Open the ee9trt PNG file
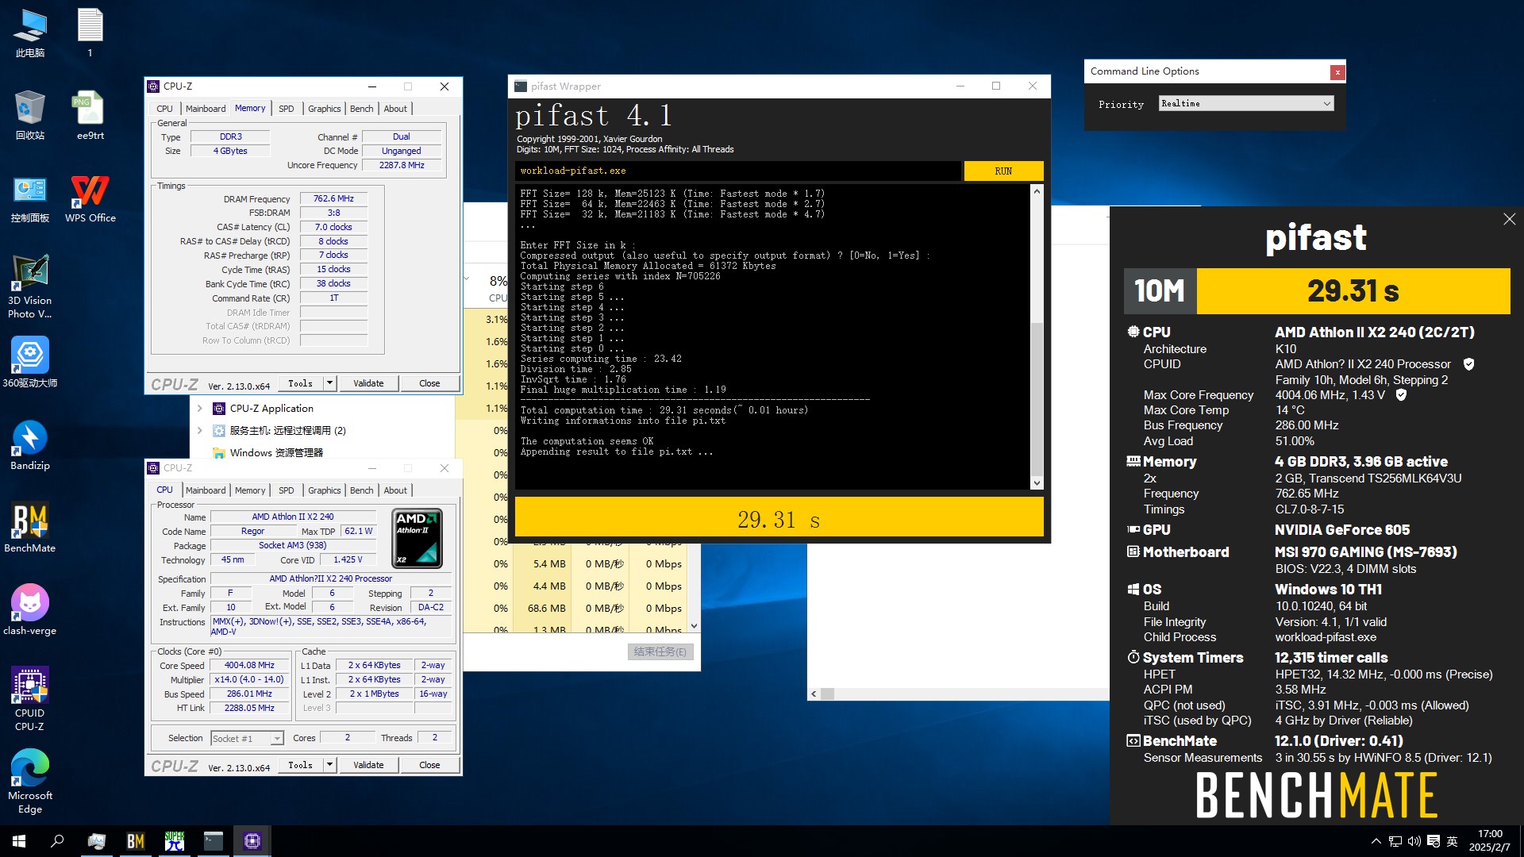This screenshot has height=857, width=1524. 90,116
